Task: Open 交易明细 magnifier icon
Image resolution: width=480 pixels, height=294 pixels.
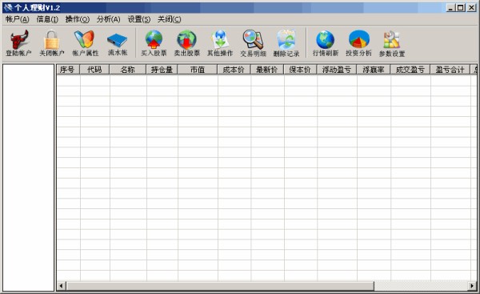Action: (253, 43)
